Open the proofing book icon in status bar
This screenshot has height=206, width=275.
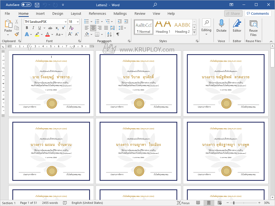(65, 203)
